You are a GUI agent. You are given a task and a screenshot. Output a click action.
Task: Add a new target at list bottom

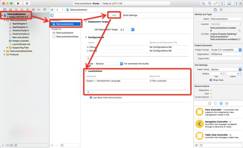pyautogui.click(x=52, y=145)
